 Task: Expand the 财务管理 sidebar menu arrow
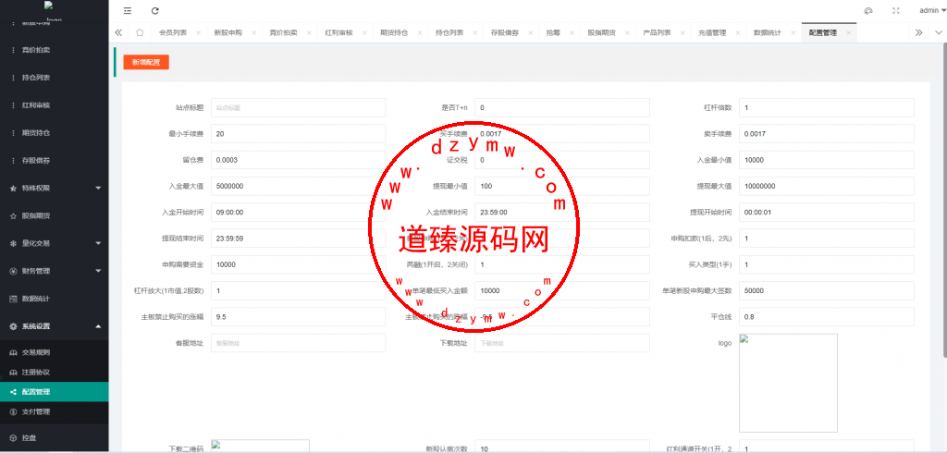click(98, 271)
